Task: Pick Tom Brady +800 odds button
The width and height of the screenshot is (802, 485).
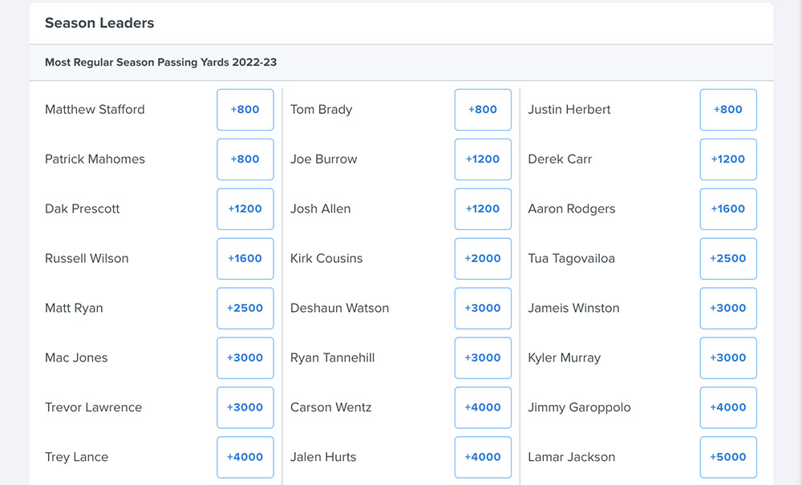Action: click(483, 110)
